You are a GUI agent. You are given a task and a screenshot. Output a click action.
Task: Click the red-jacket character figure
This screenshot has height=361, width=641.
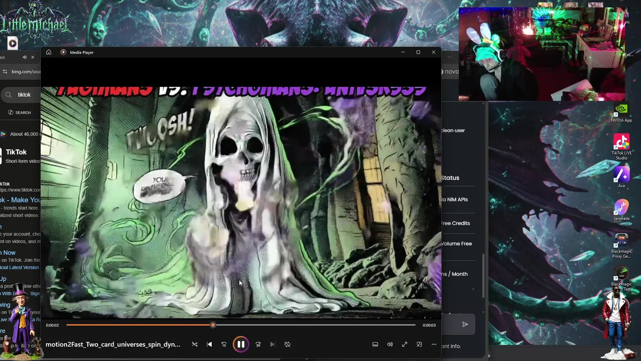617,323
